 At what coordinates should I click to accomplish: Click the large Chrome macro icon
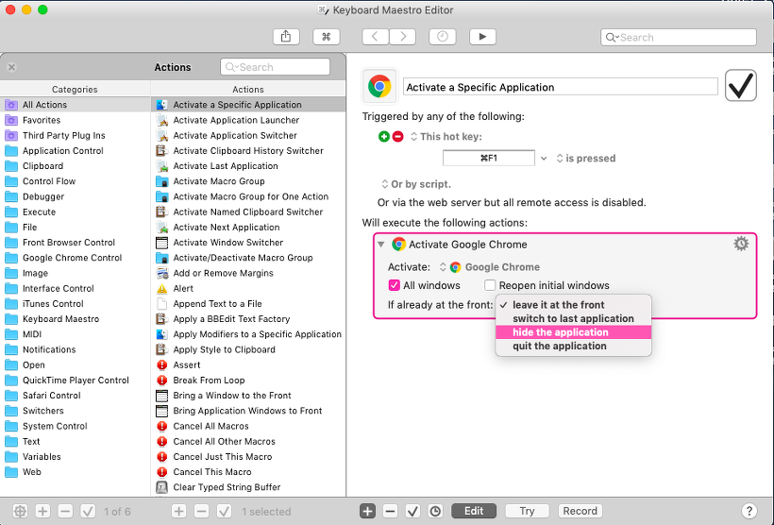[379, 87]
